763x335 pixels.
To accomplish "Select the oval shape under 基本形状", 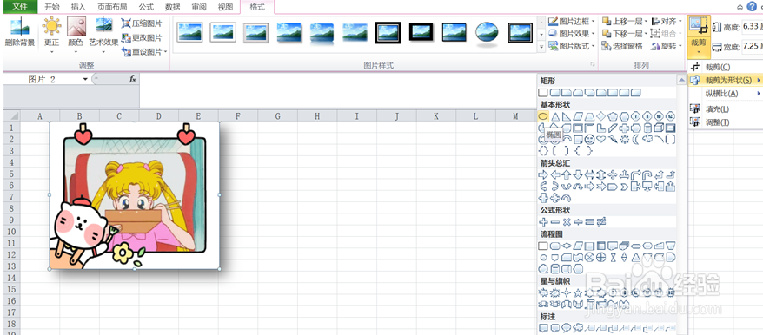I will click(x=543, y=116).
